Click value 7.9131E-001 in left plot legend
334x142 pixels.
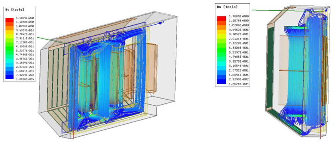point(25,38)
